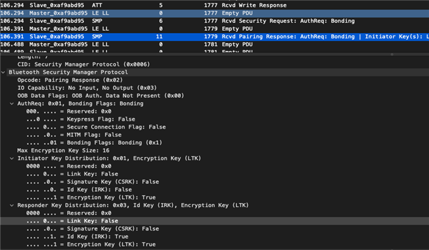
Task: Select the Master Empty PDU row numbered 1779
Action: click(214, 29)
